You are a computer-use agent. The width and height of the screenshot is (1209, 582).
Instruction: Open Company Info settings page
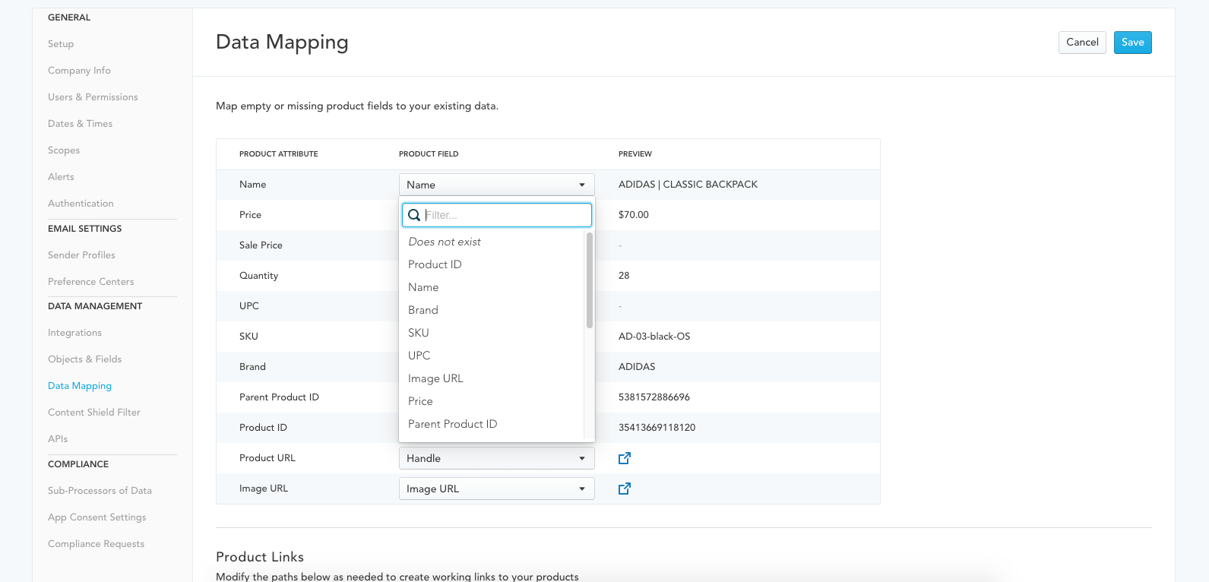[79, 71]
